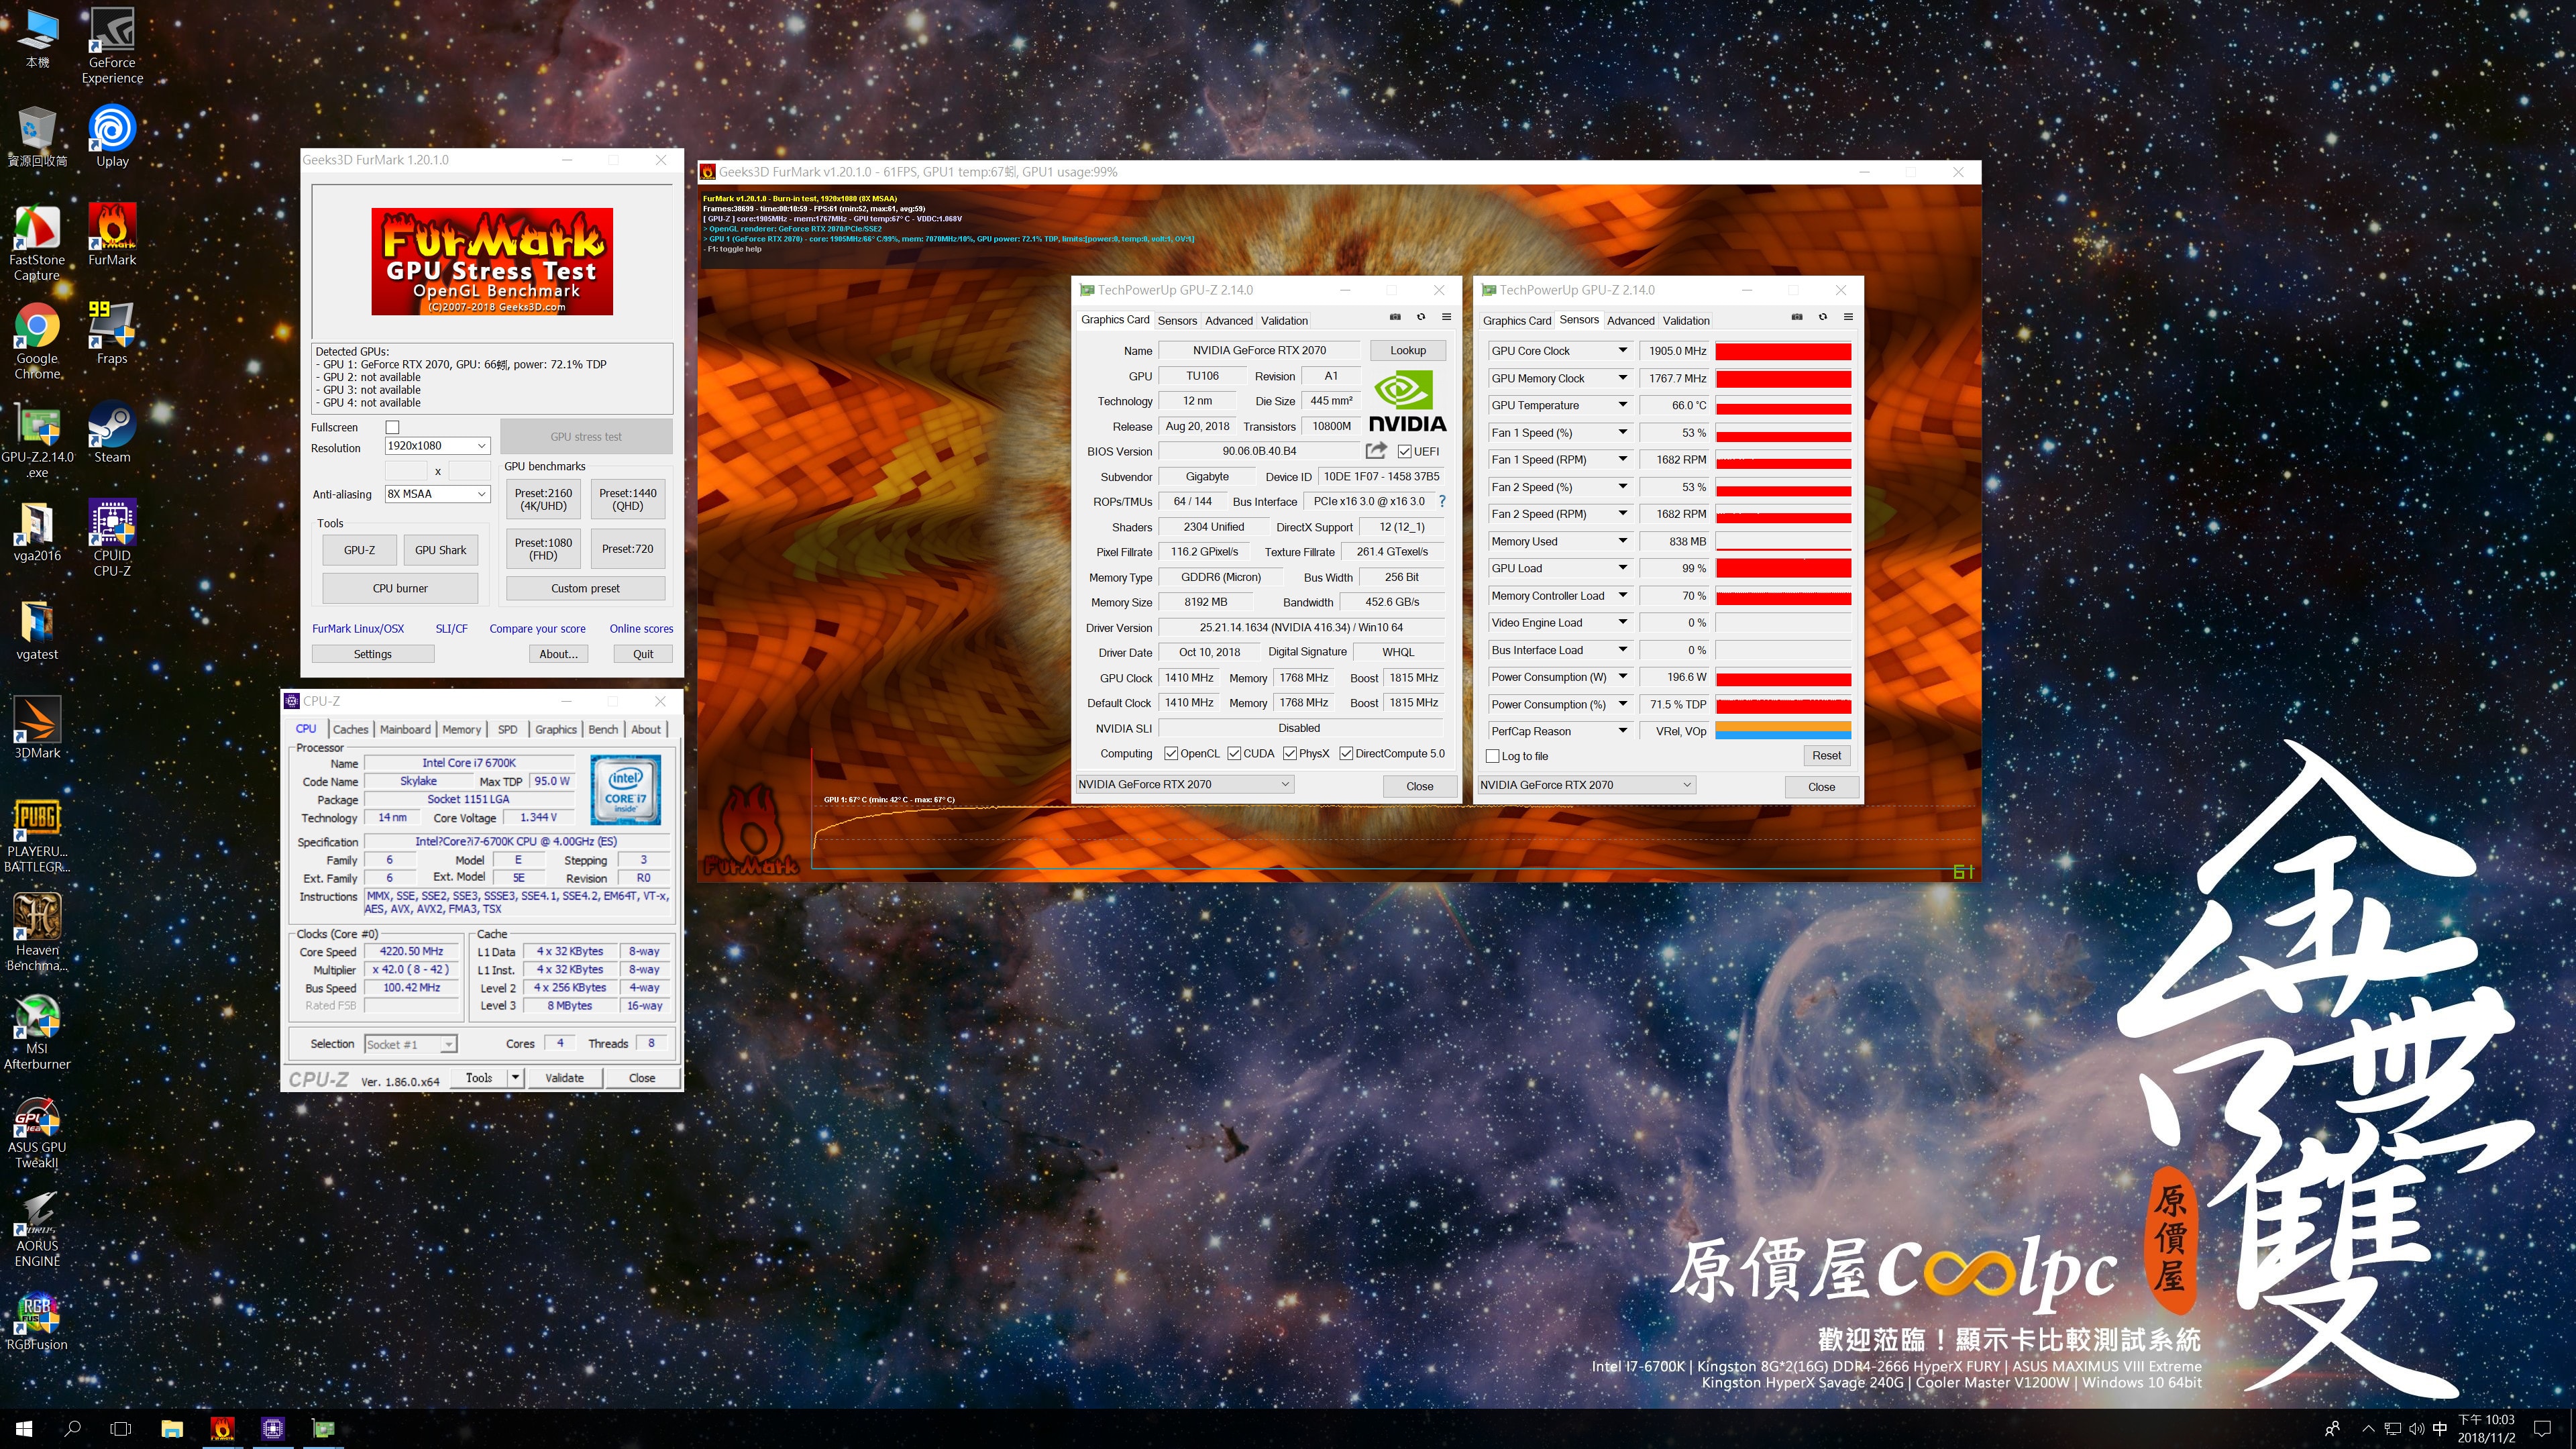
Task: Open the hamburger menu in GPU-Z Graphics Card window
Action: coord(1446,317)
